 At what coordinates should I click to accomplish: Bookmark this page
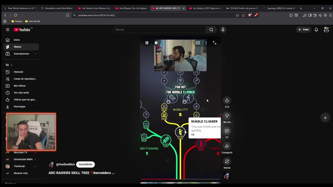[x=68, y=15]
